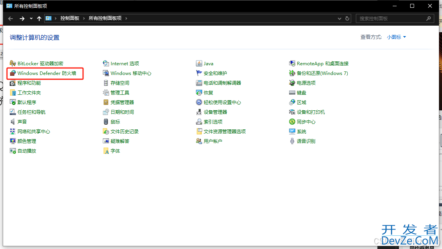
Task: Expand the address bar history dropdown
Action: click(340, 18)
